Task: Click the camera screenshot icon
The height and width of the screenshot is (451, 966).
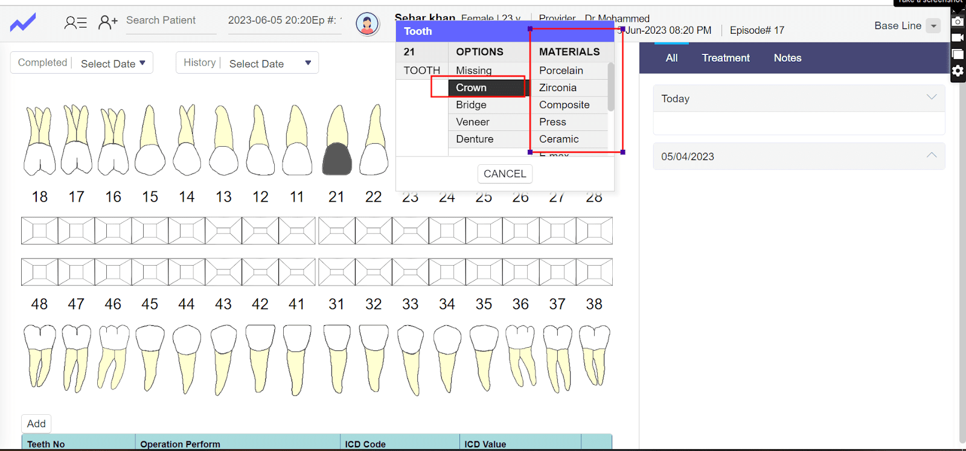Action: pyautogui.click(x=958, y=21)
